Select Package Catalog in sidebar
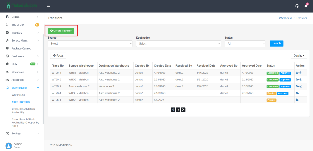 click(x=21, y=48)
